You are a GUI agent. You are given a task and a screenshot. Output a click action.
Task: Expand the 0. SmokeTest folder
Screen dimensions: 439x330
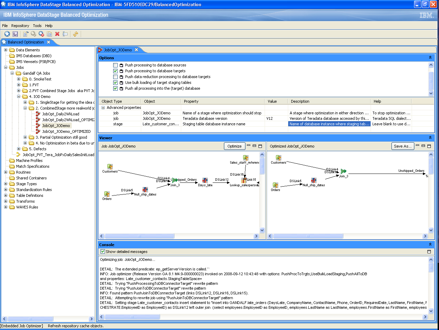coord(18,79)
